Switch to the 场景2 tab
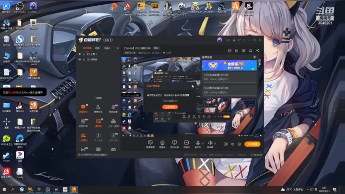 (x=107, y=48)
